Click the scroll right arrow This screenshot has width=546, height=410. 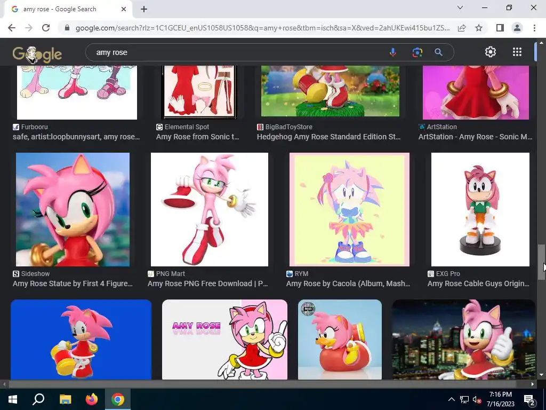533,384
